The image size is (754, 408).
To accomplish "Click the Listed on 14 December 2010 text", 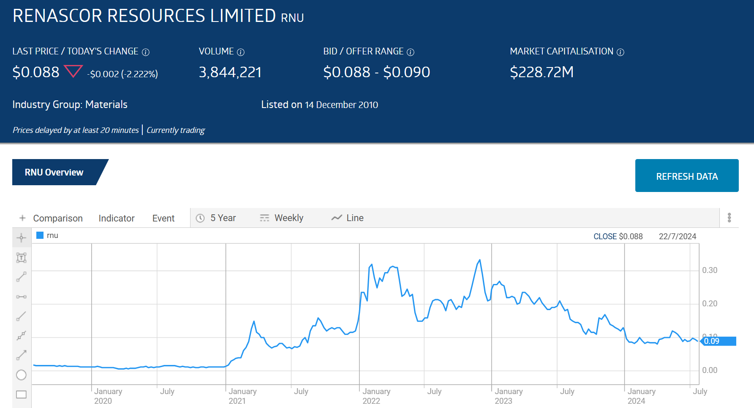I will pos(319,105).
